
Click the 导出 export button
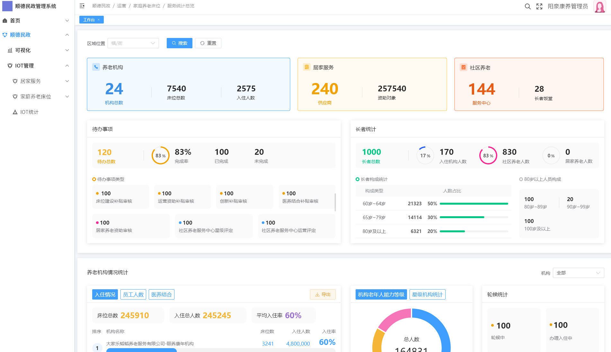323,294
